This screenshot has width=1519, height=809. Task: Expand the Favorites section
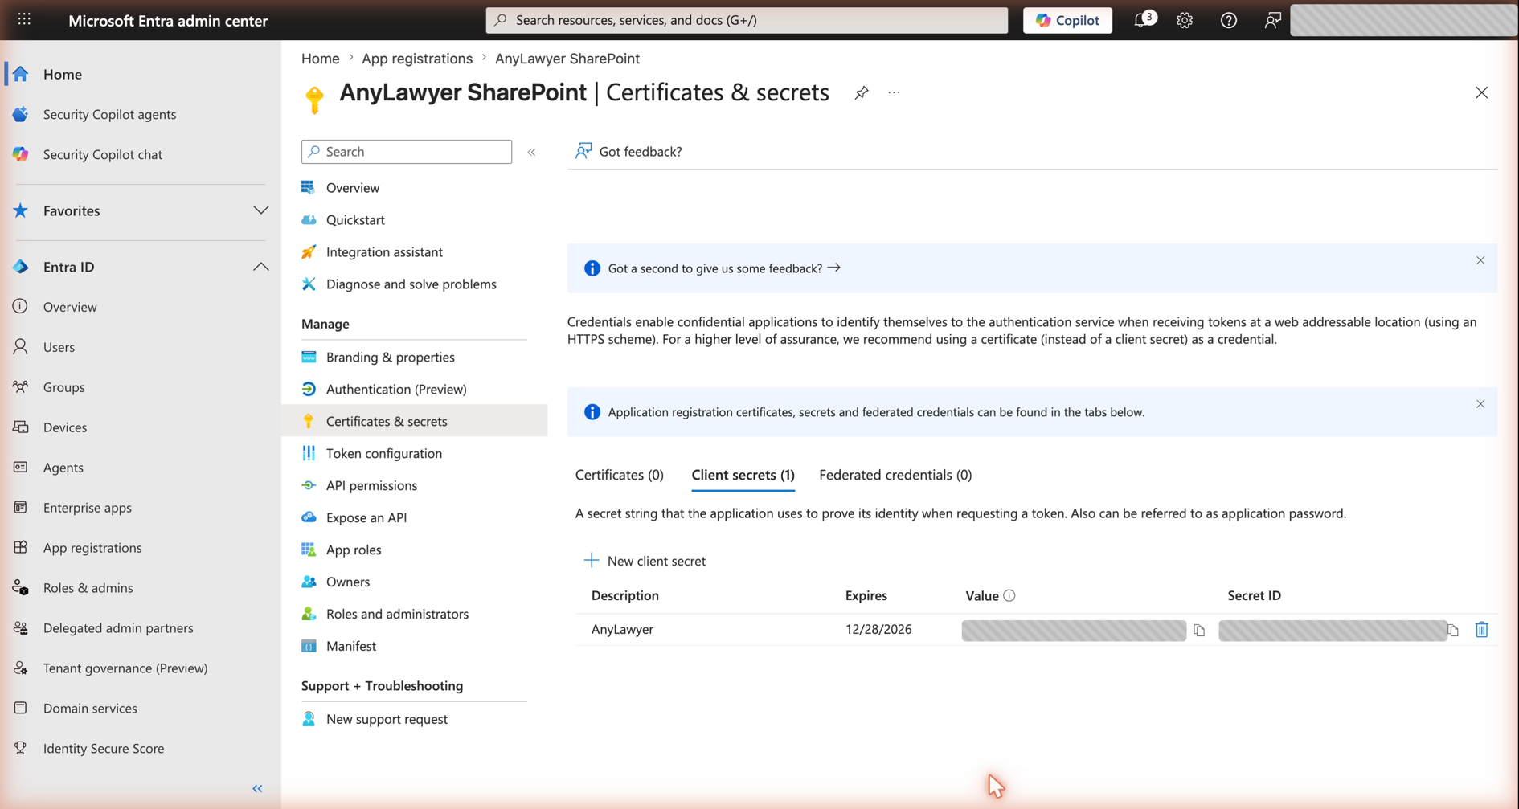coord(260,210)
